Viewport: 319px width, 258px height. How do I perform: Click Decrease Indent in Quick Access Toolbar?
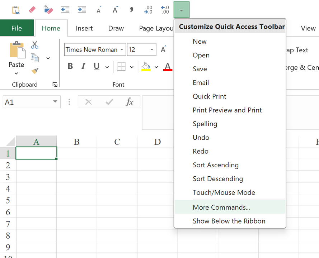pyautogui.click(x=65, y=10)
